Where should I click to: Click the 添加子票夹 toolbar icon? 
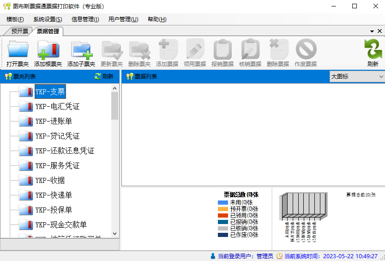81,50
